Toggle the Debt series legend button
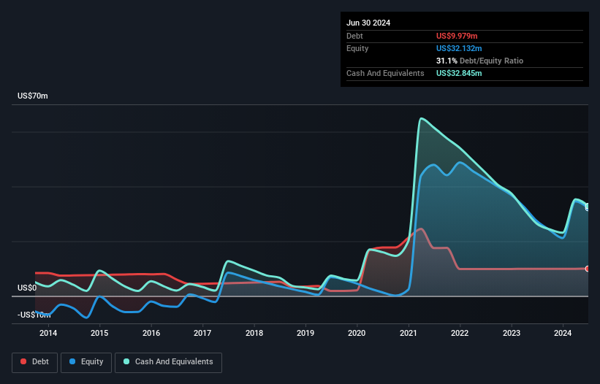The height and width of the screenshot is (384, 600). [35, 362]
